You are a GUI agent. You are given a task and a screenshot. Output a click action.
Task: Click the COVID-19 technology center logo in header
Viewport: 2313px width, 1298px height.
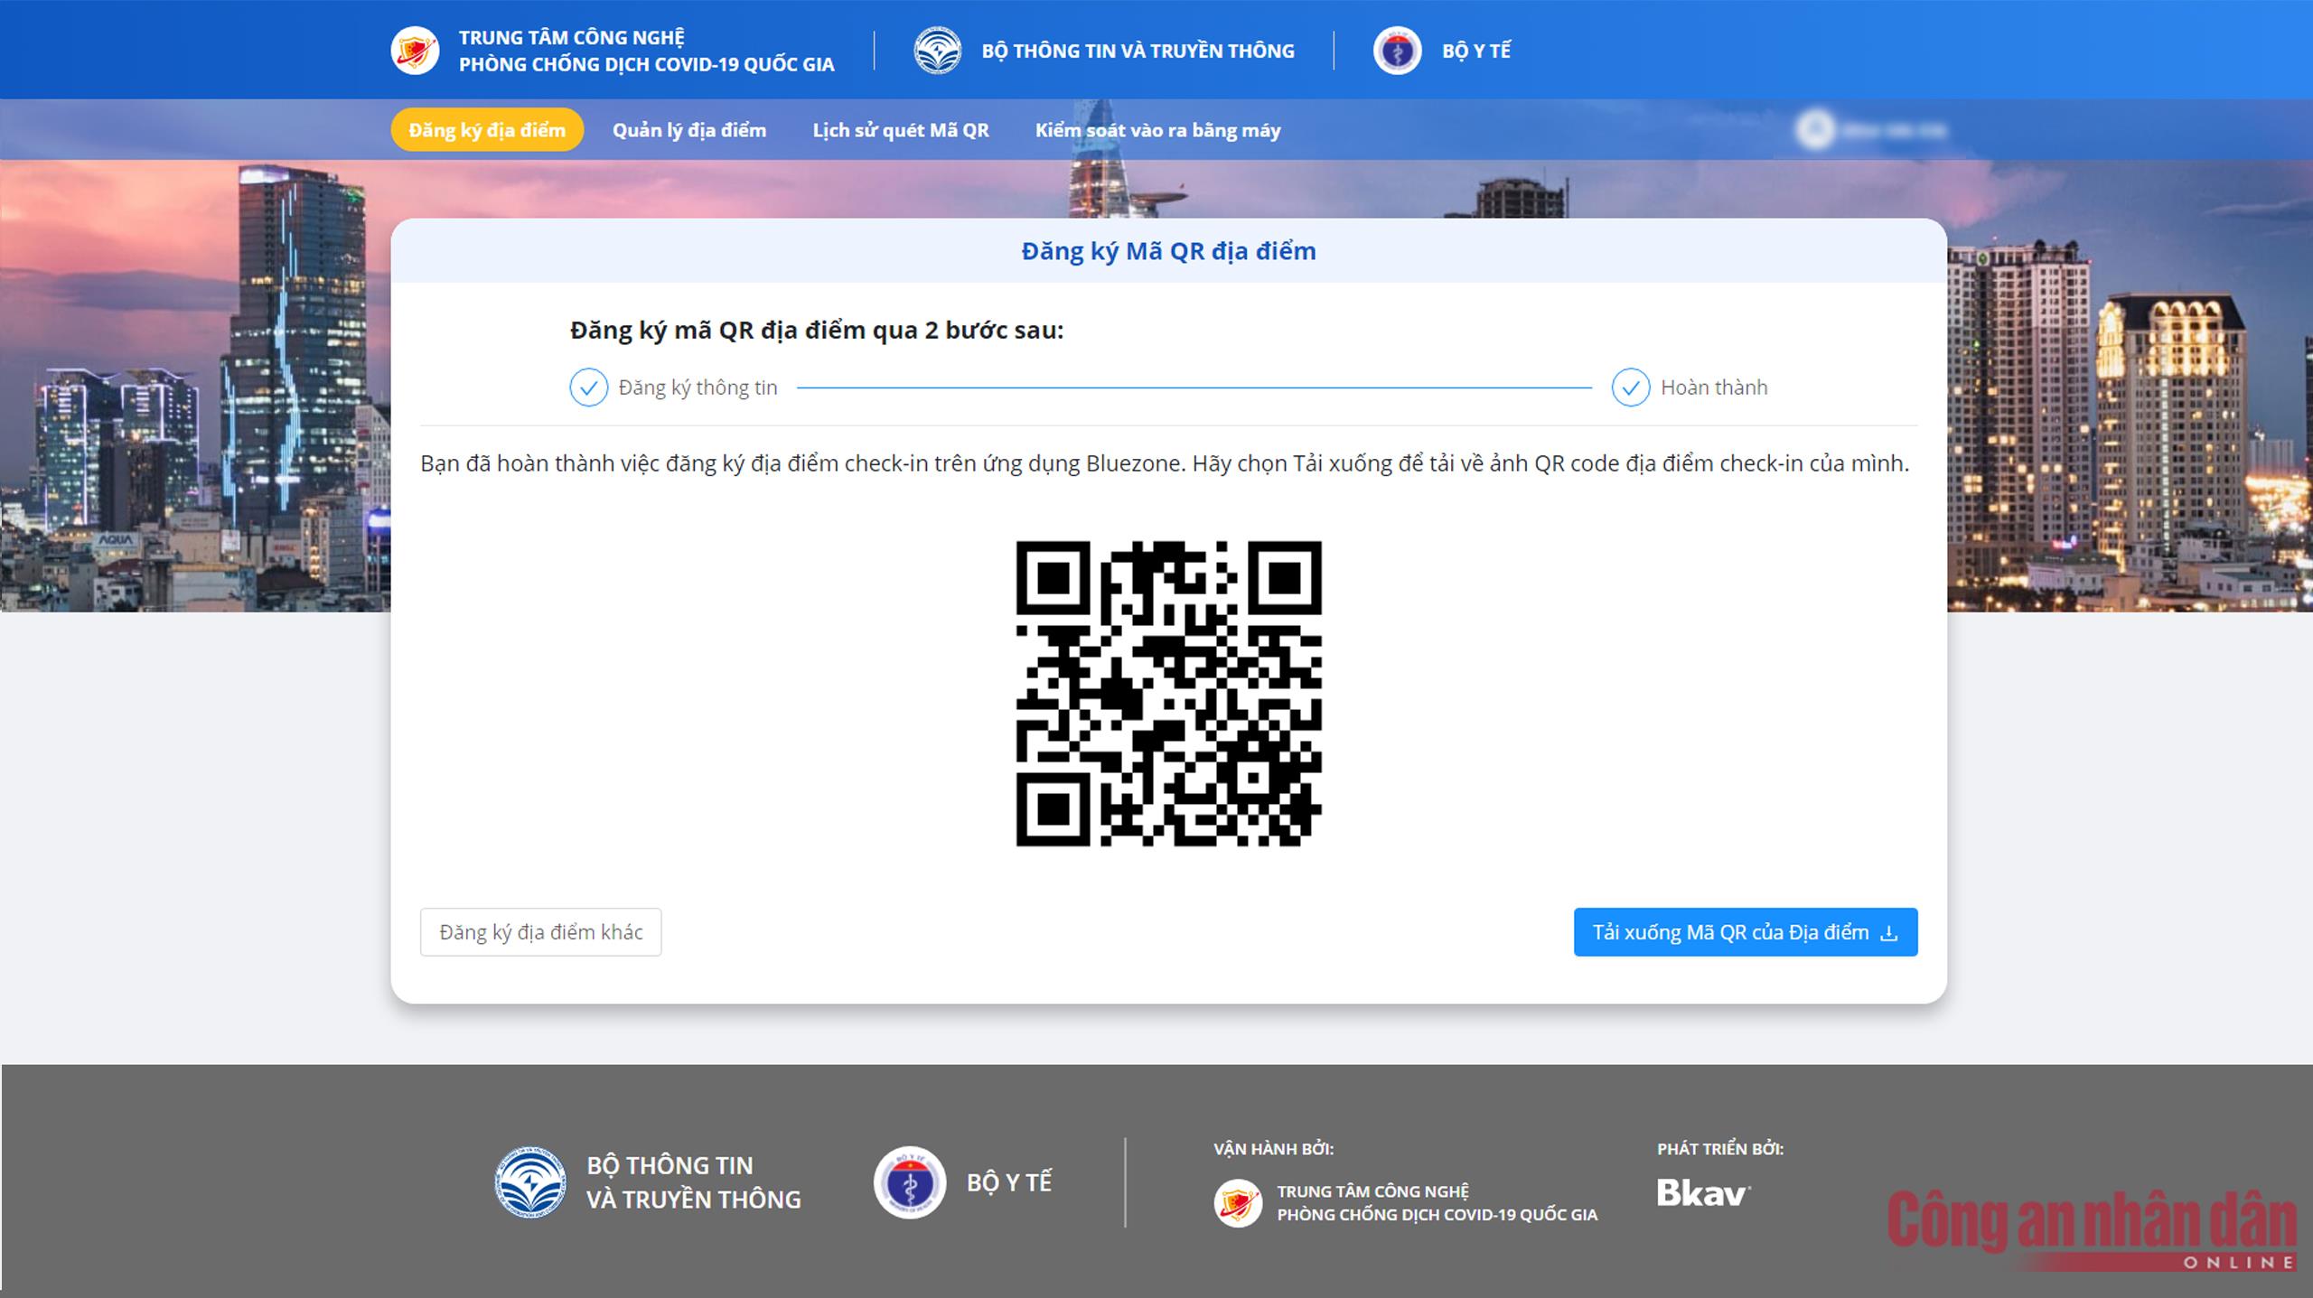[x=415, y=51]
